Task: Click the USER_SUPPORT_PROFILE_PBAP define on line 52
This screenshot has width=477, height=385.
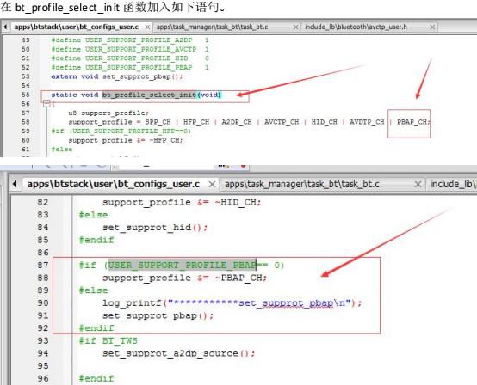Action: click(x=130, y=67)
